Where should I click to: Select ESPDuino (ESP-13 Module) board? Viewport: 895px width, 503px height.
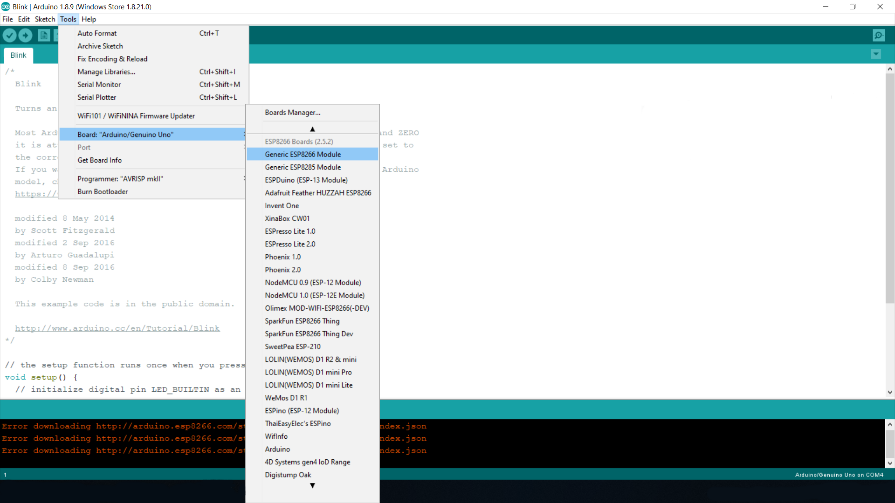click(312, 180)
